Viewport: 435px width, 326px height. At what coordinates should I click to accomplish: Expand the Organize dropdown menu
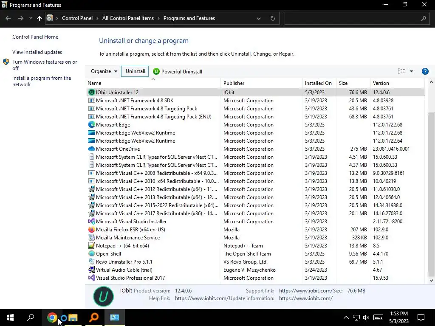point(104,71)
